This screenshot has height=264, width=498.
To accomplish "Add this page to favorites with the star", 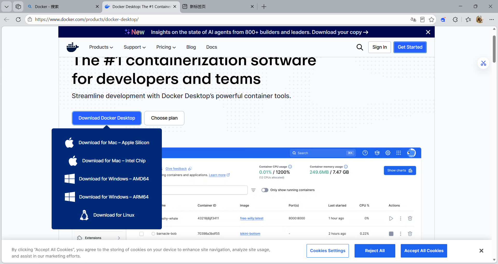I will 431,19.
